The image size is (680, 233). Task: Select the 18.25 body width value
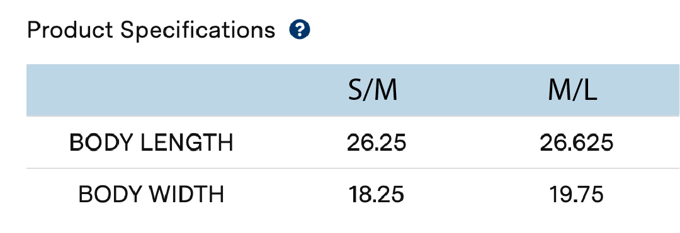377,195
